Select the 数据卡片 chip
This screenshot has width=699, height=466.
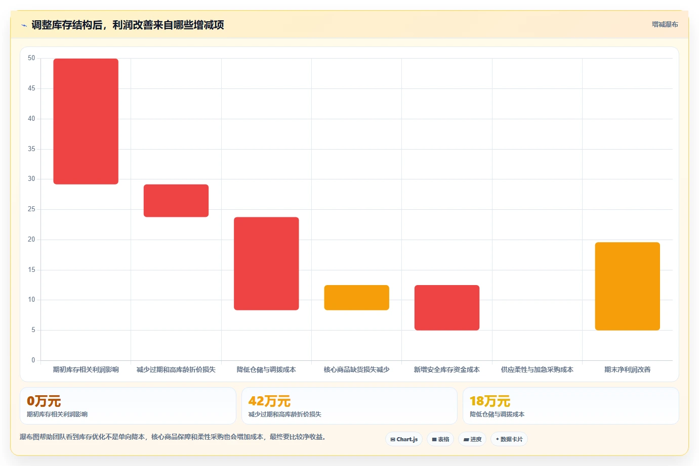coord(509,439)
